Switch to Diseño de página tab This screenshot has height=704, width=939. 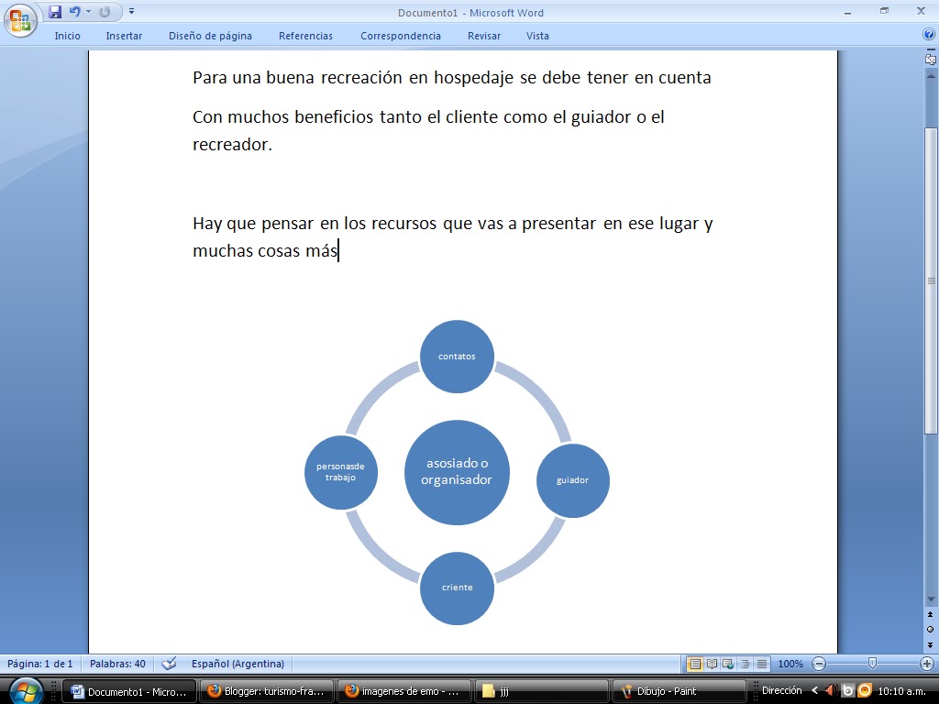coord(210,36)
